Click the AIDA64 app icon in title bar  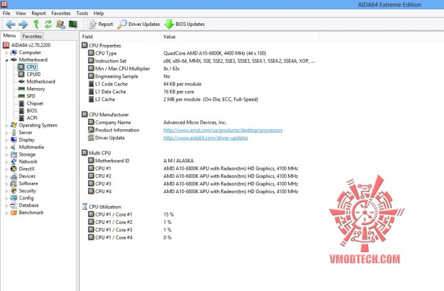4,4
